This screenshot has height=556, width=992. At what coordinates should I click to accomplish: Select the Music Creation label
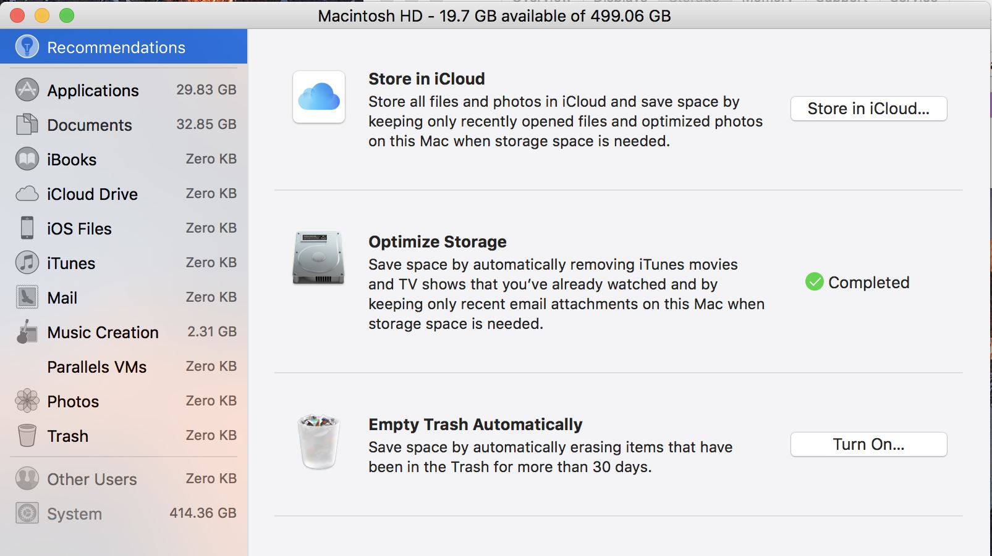coord(103,333)
